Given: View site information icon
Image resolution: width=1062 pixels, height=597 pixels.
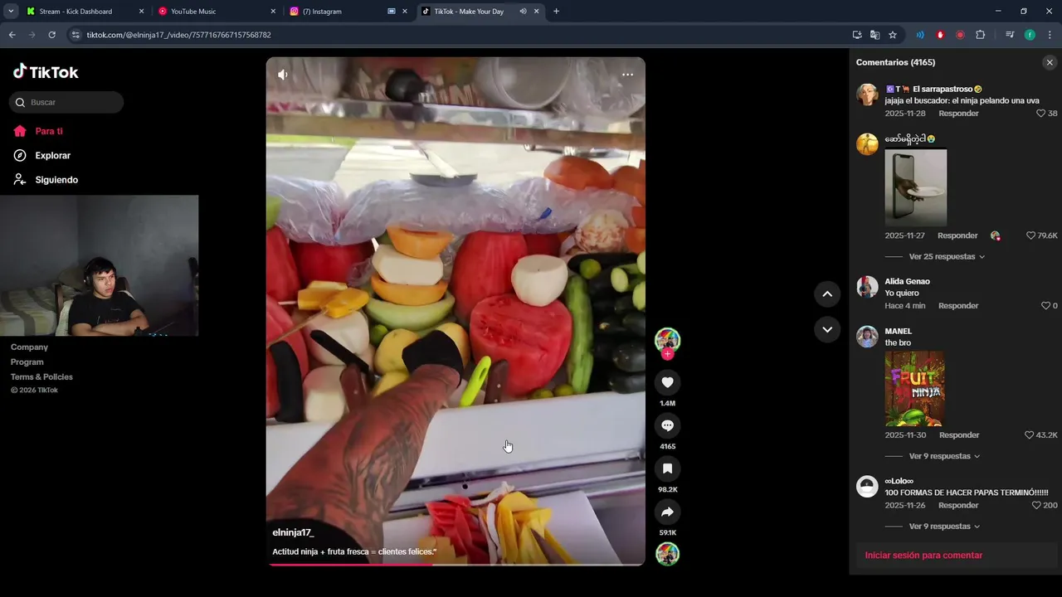Looking at the screenshot, I should (x=76, y=35).
